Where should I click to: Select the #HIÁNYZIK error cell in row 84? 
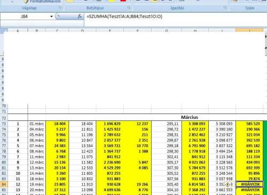pyautogui.click(x=249, y=184)
